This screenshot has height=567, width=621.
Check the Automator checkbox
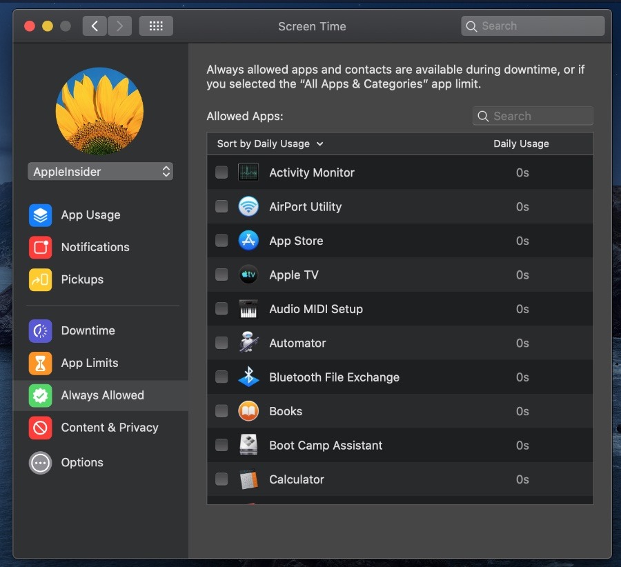[x=221, y=343]
